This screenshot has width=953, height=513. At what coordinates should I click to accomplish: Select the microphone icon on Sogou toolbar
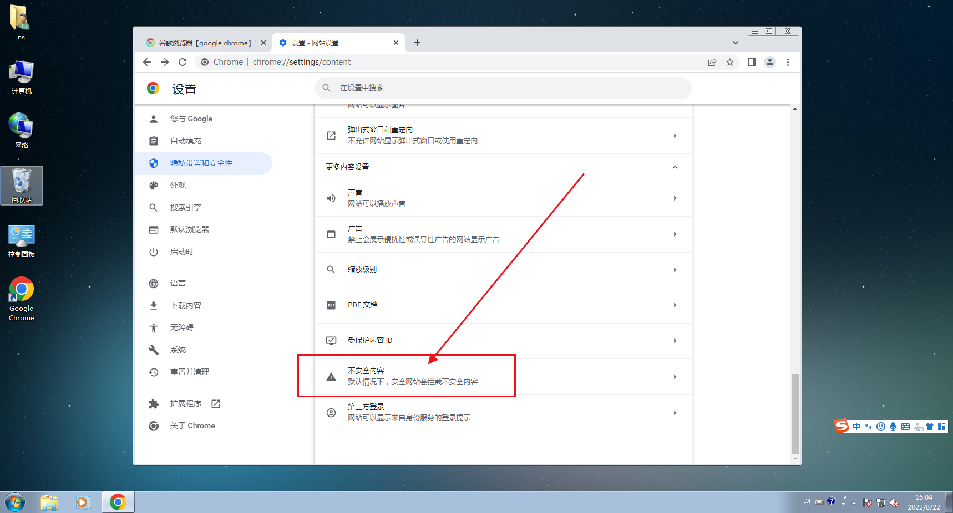pyautogui.click(x=893, y=427)
